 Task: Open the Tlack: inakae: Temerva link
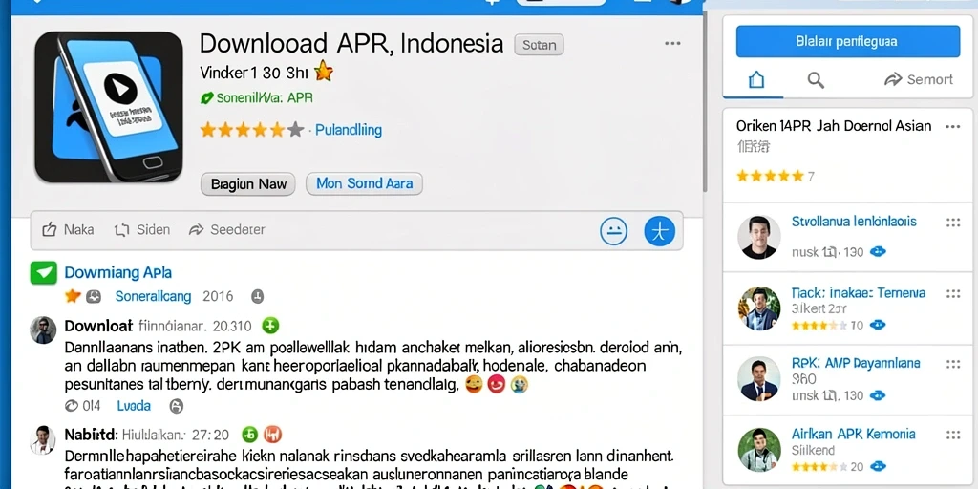859,292
